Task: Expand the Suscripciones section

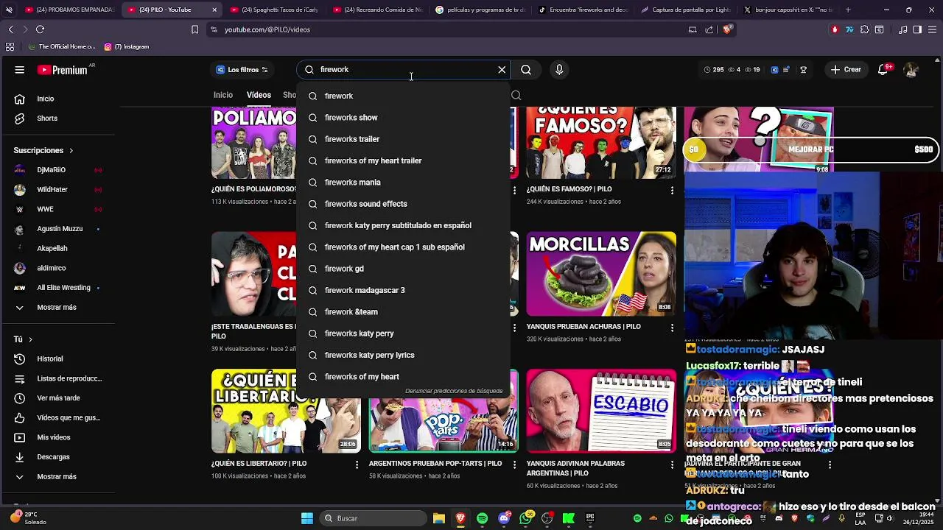Action: 43,150
